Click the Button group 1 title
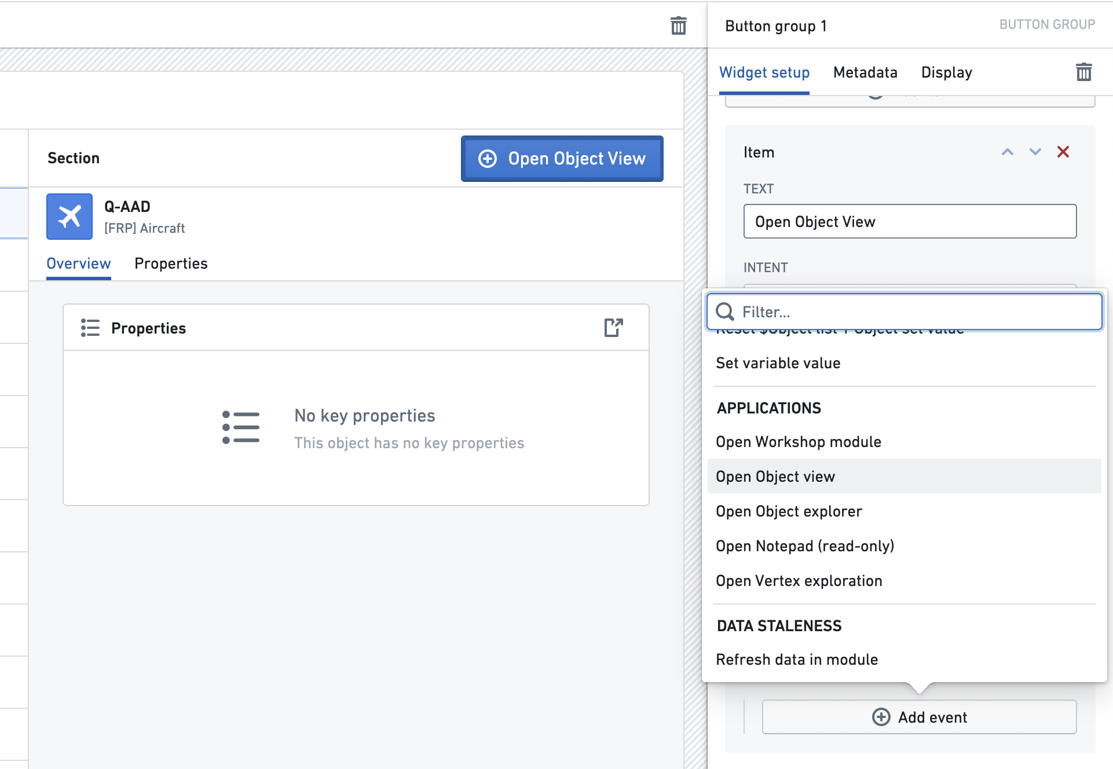Viewport: 1113px width, 769px height. [x=776, y=26]
